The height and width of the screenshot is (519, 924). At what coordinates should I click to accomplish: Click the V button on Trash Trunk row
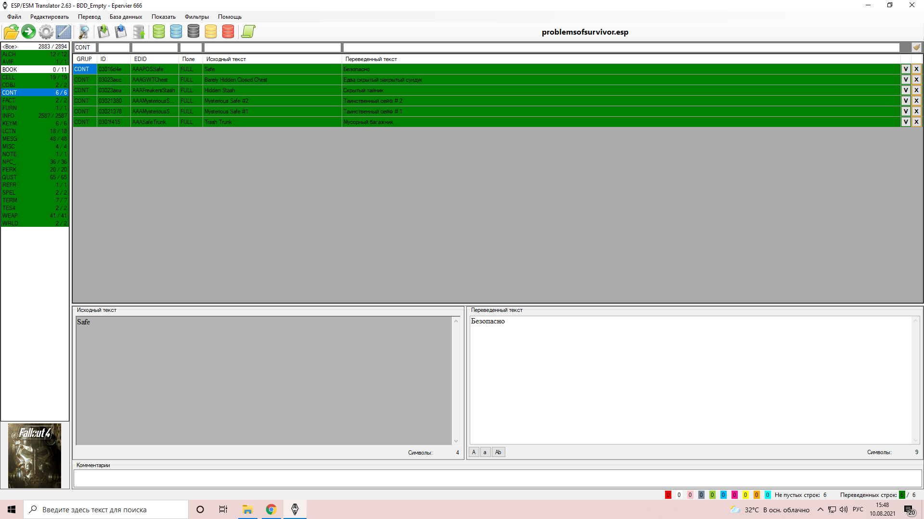click(906, 122)
